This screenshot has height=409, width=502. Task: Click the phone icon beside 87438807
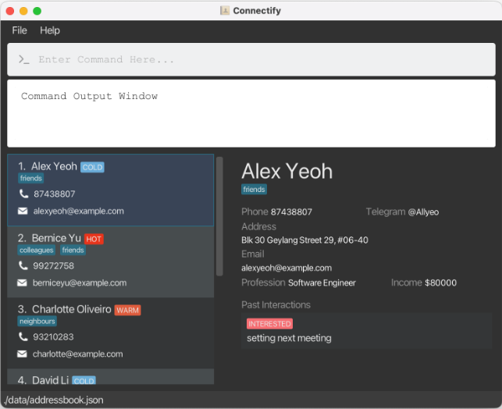(x=23, y=194)
